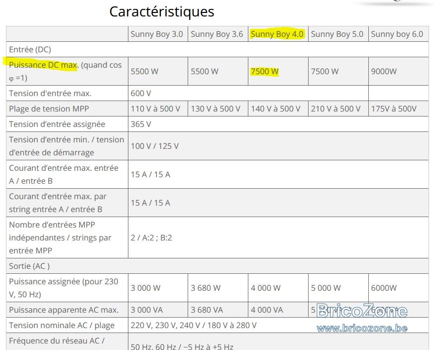Click the Sunny Boy 5.0 column header
Screen dimensions: 434x350
tap(337, 34)
